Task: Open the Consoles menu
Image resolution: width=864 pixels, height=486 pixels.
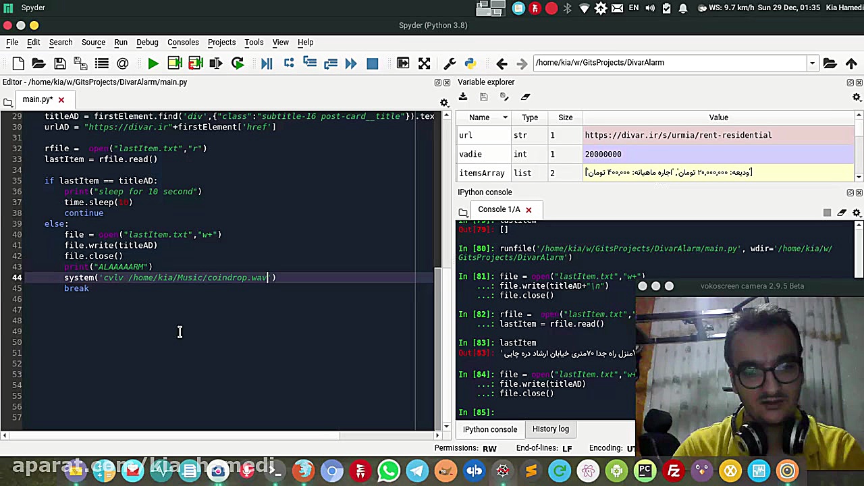Action: coord(183,42)
